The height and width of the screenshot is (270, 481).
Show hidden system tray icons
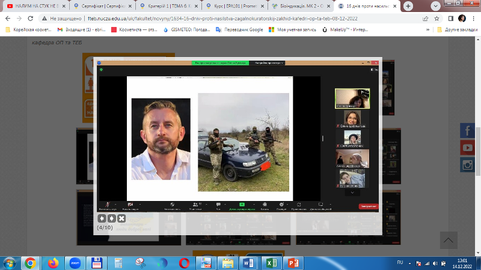point(409,263)
